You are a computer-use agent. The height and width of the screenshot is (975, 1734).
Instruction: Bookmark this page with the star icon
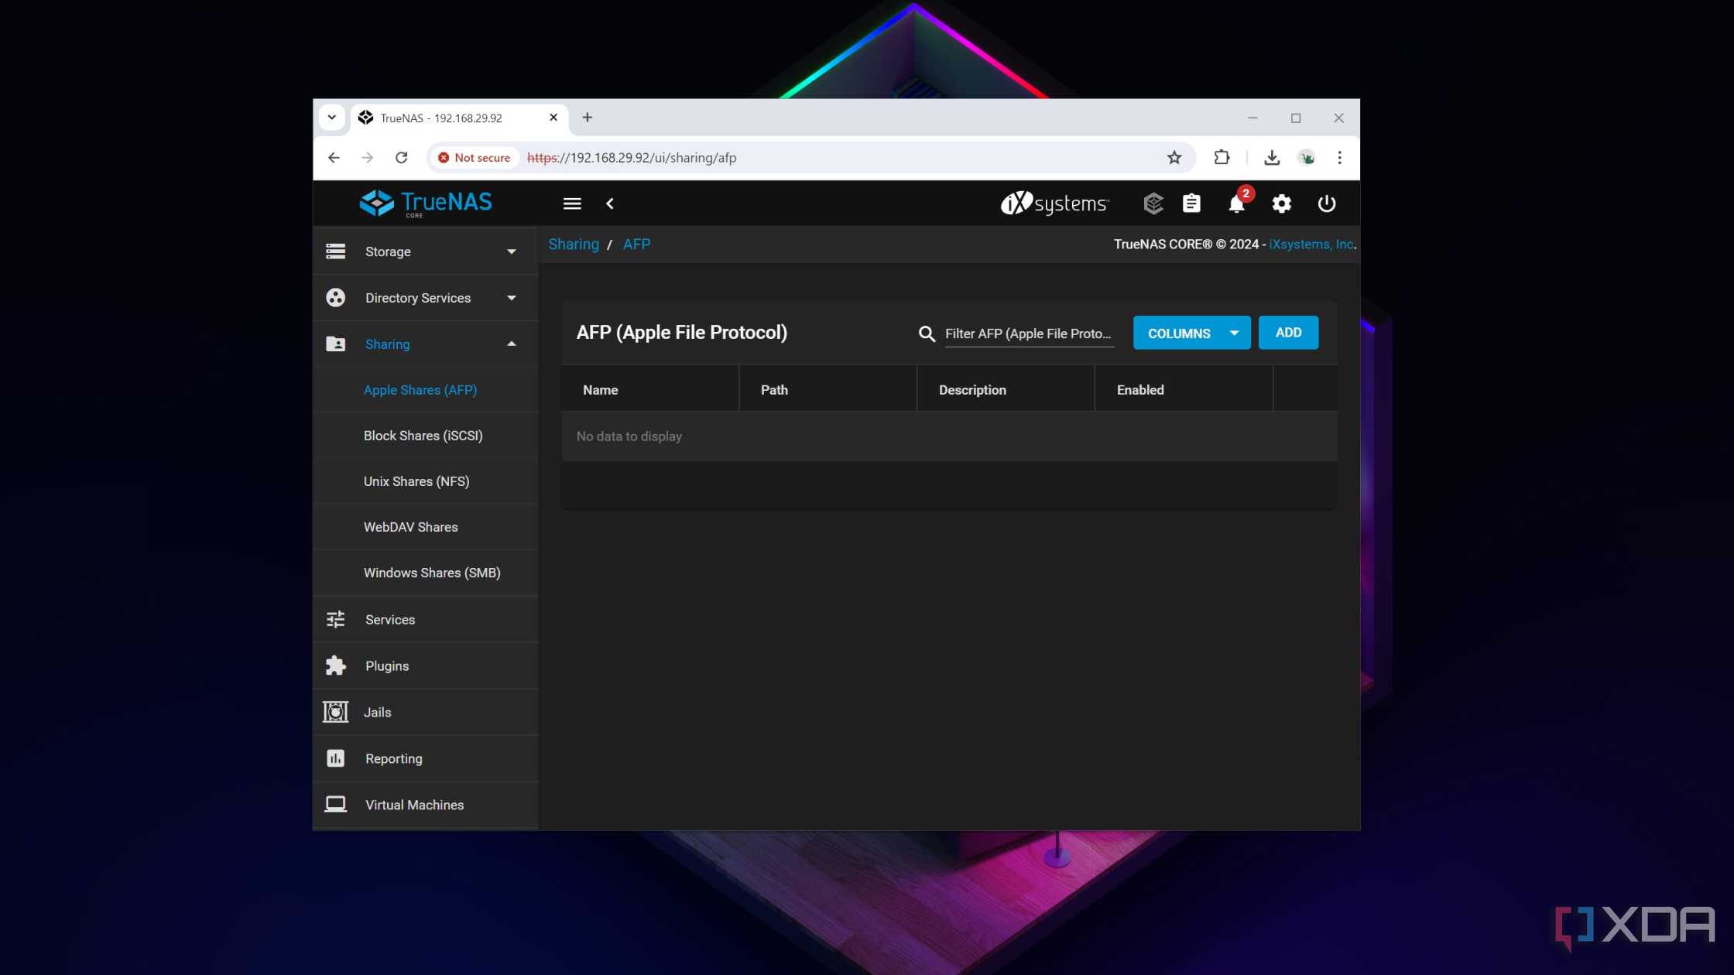[x=1174, y=158]
